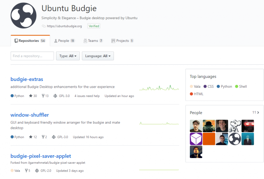Open the Projects tab
Viewport: 264px width, 179px height.
point(122,40)
